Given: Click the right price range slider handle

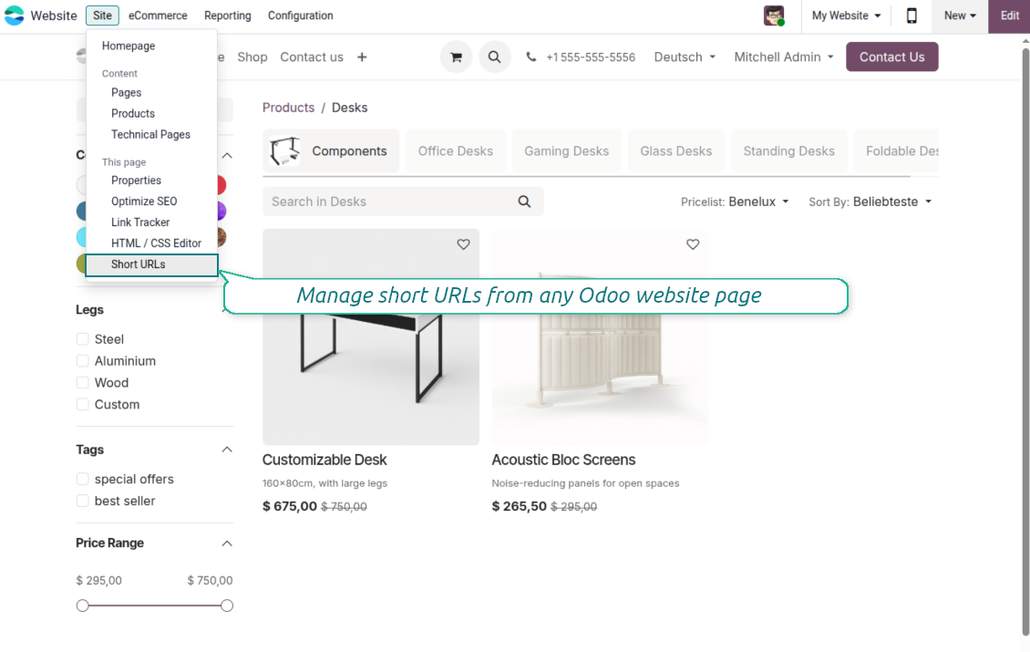Looking at the screenshot, I should tap(227, 605).
